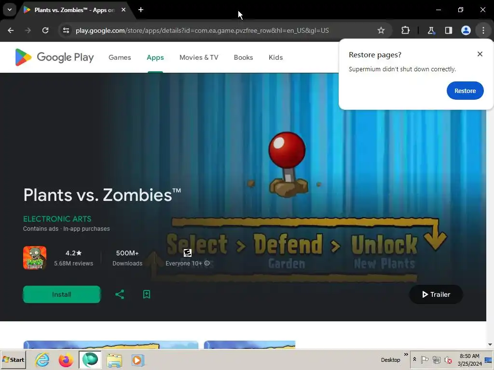Launch Internet Explorer from taskbar
The height and width of the screenshot is (370, 494).
pos(42,360)
